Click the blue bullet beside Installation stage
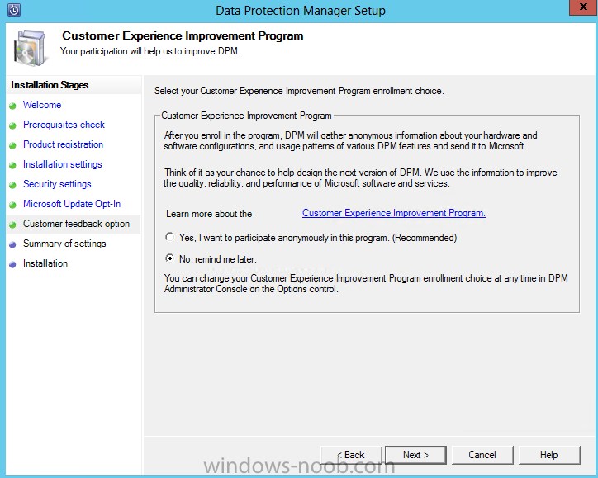The width and height of the screenshot is (598, 478). tap(13, 264)
